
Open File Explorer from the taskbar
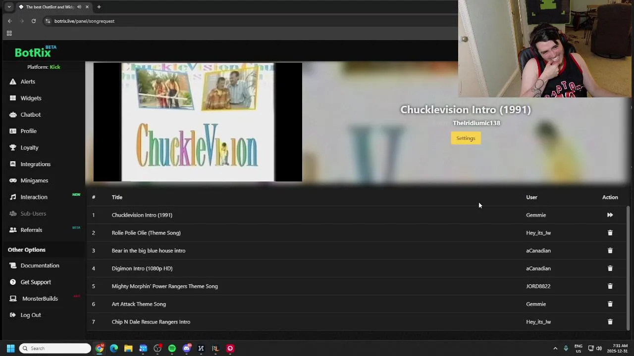[x=128, y=349]
